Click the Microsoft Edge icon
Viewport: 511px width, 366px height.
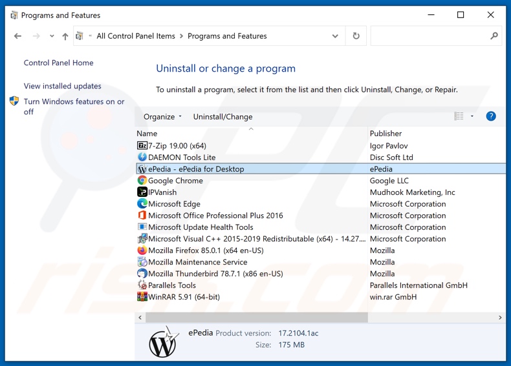tap(142, 204)
